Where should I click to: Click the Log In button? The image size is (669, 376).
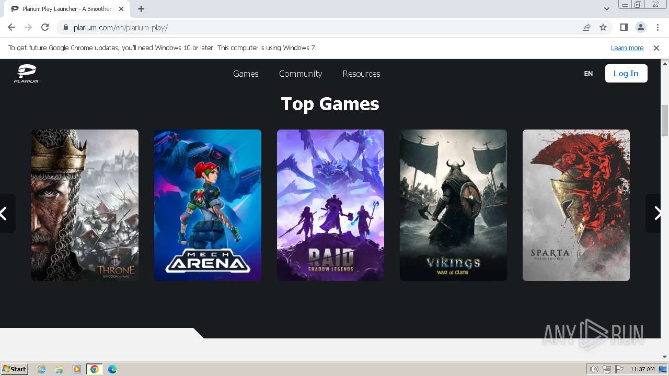626,74
